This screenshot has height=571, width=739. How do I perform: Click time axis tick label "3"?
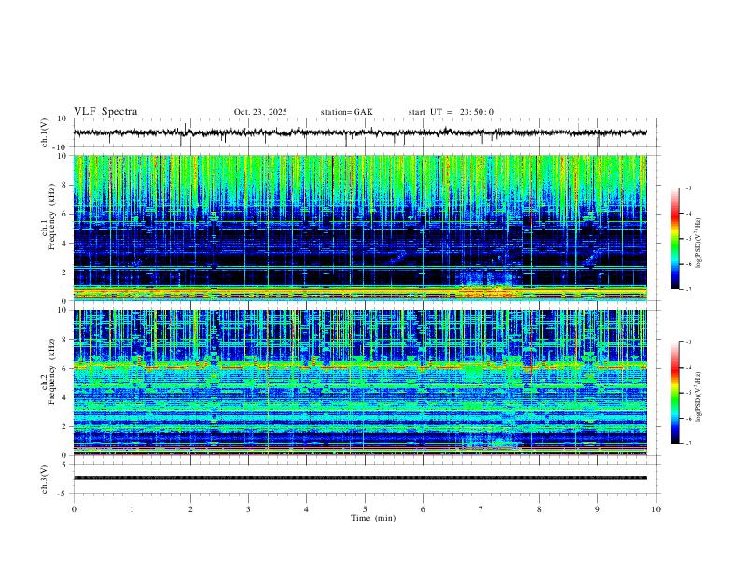click(x=248, y=509)
